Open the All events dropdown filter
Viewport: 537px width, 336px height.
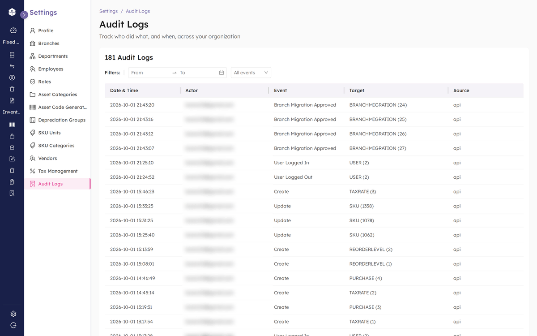tap(251, 73)
